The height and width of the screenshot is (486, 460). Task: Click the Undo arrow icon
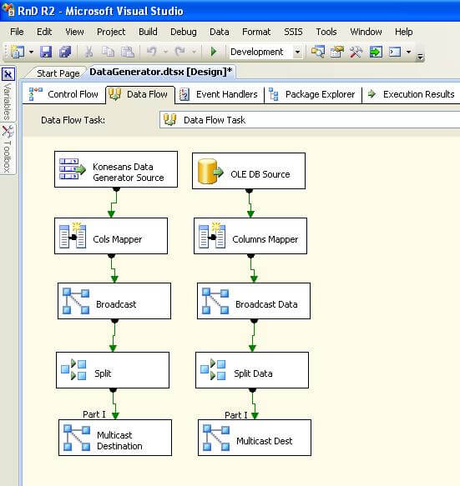click(x=151, y=51)
